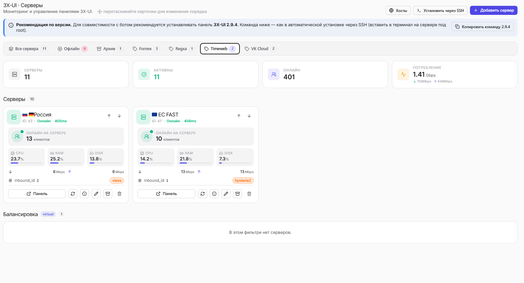524x283 pixels.
Task: Move the Россия server card up
Action: point(109,116)
